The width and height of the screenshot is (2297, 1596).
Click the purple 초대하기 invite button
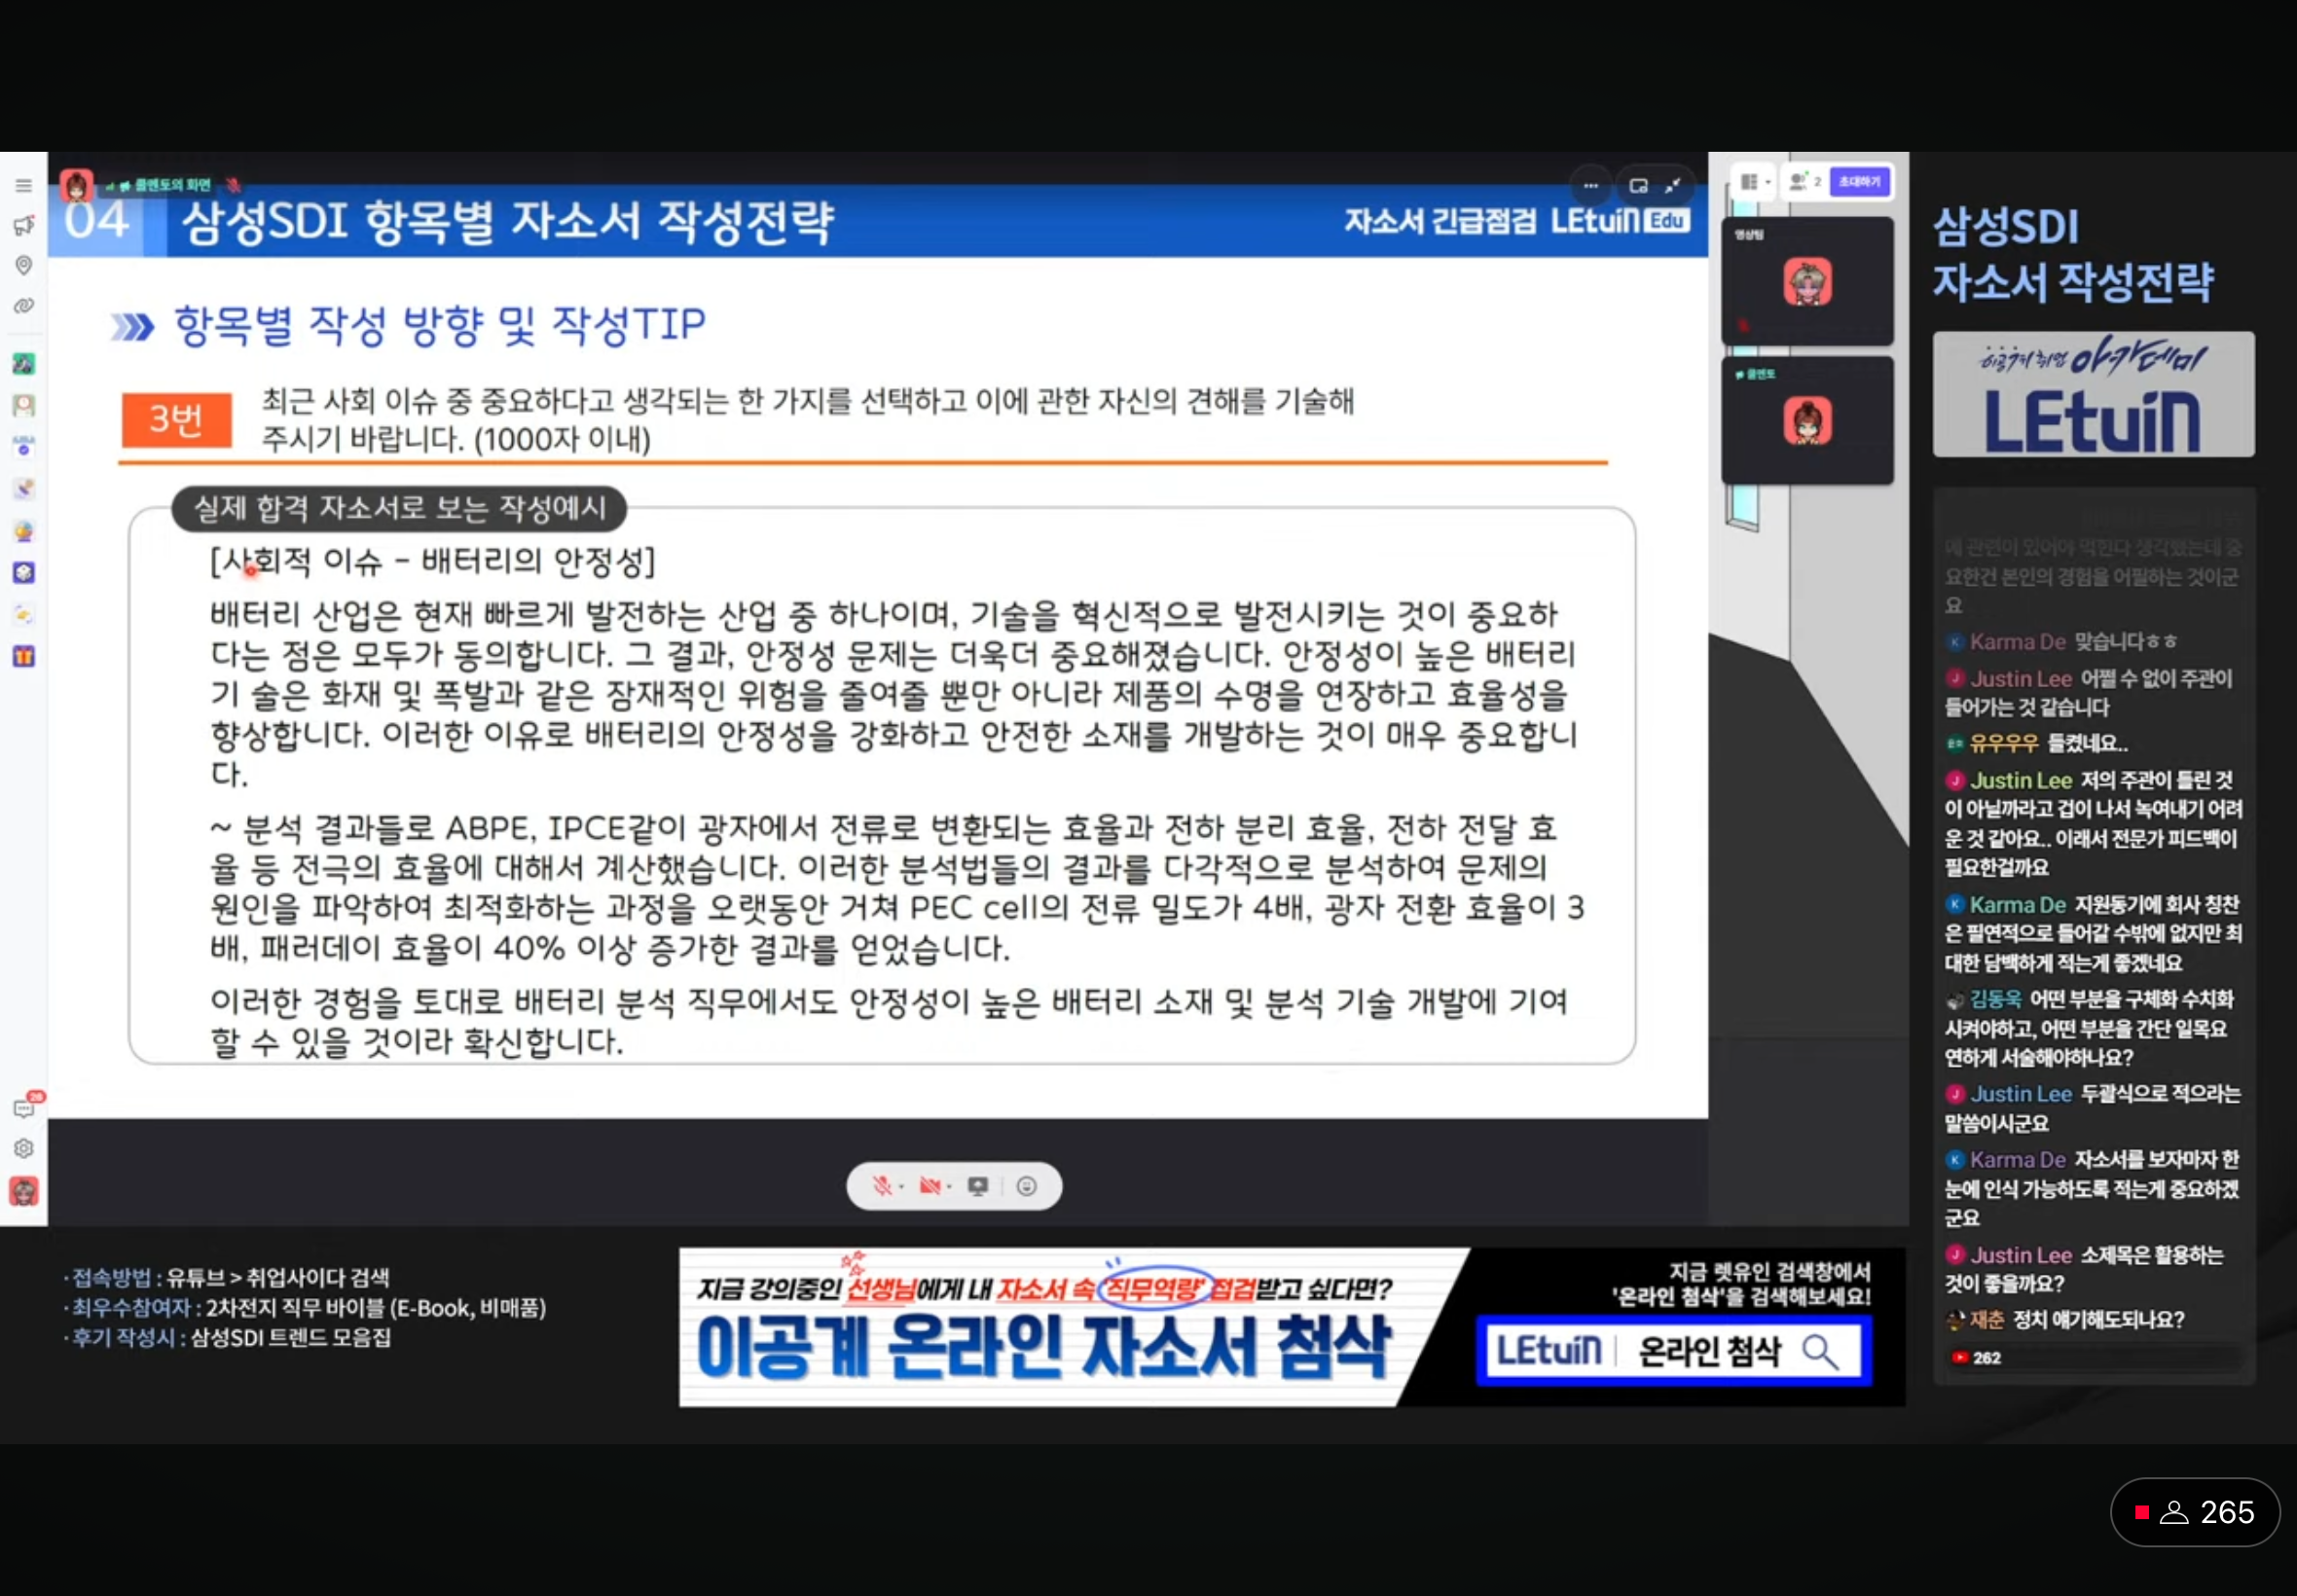[x=1859, y=182]
